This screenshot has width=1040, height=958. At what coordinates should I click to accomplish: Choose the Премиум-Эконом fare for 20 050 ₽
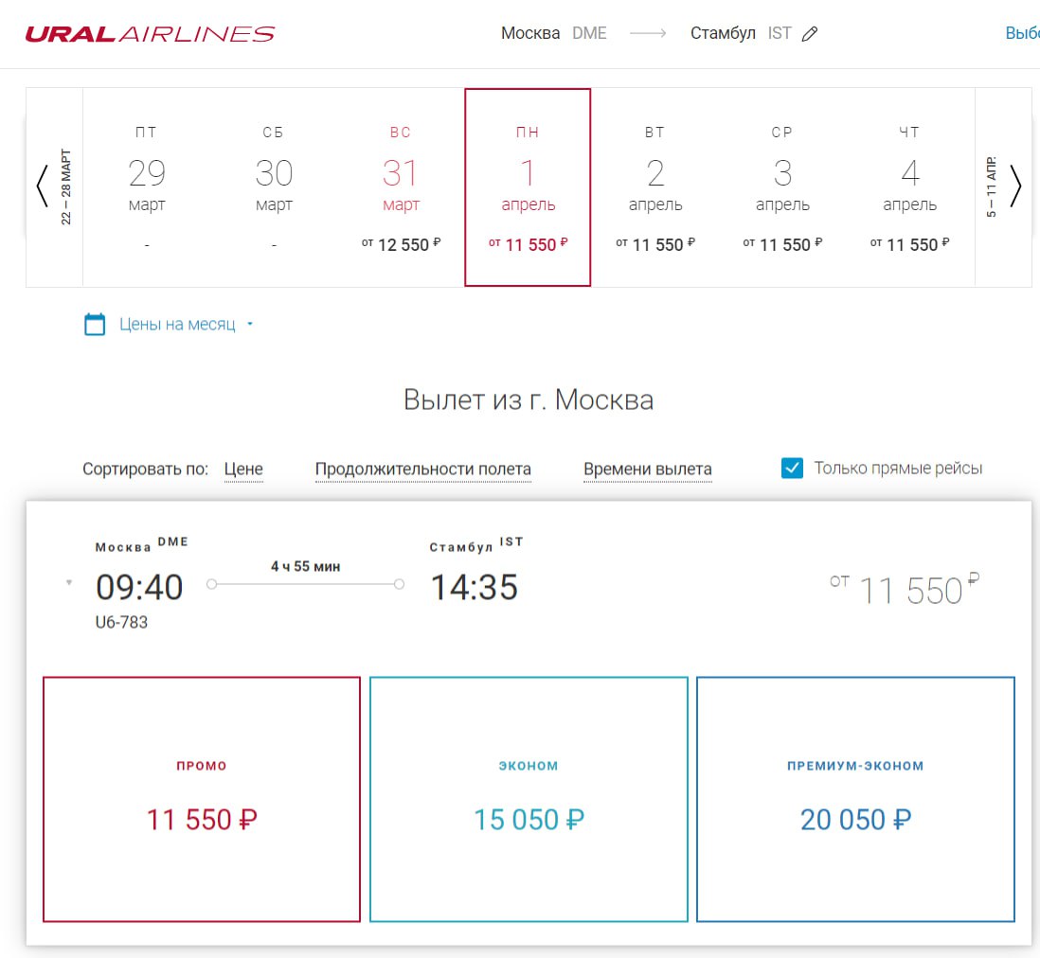[855, 799]
